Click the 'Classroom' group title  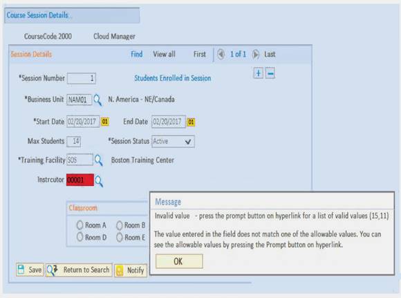pyautogui.click(x=83, y=208)
